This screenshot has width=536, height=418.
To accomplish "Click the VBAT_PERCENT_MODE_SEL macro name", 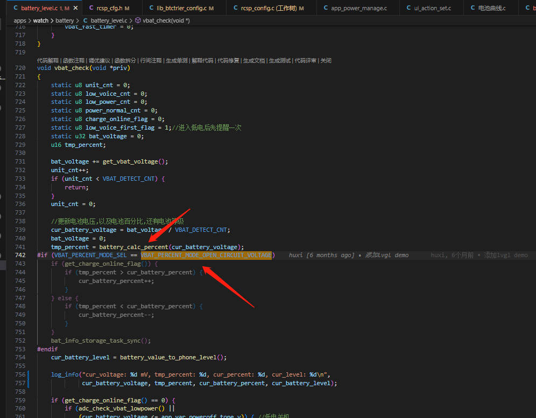I will (90, 256).
